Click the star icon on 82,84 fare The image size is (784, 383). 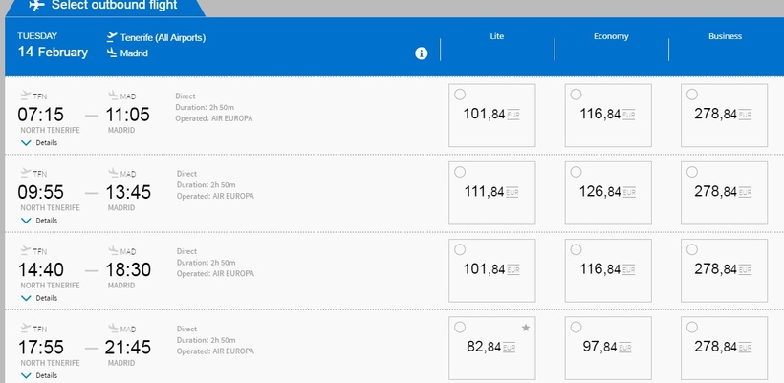525,328
